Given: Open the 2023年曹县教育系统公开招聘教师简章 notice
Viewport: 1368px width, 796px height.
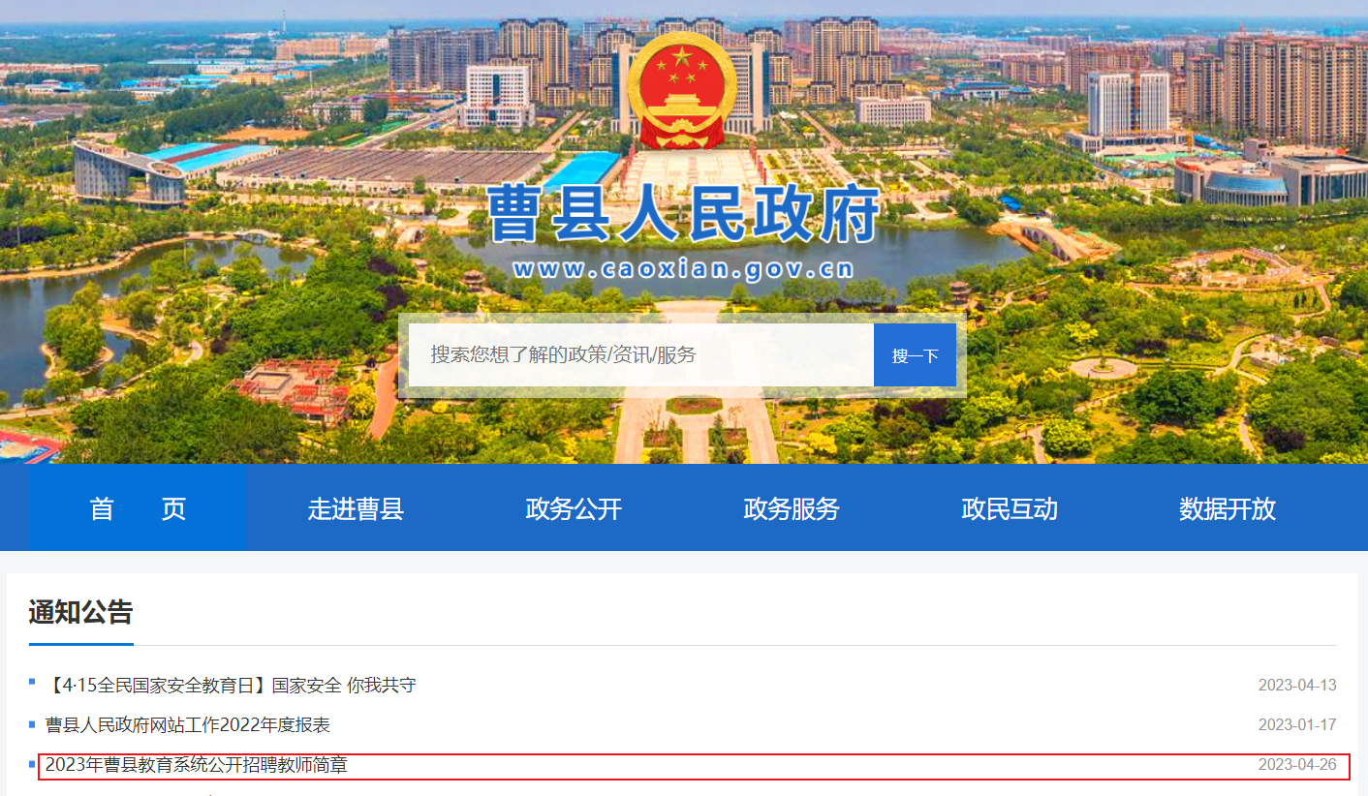Looking at the screenshot, I should 197,765.
